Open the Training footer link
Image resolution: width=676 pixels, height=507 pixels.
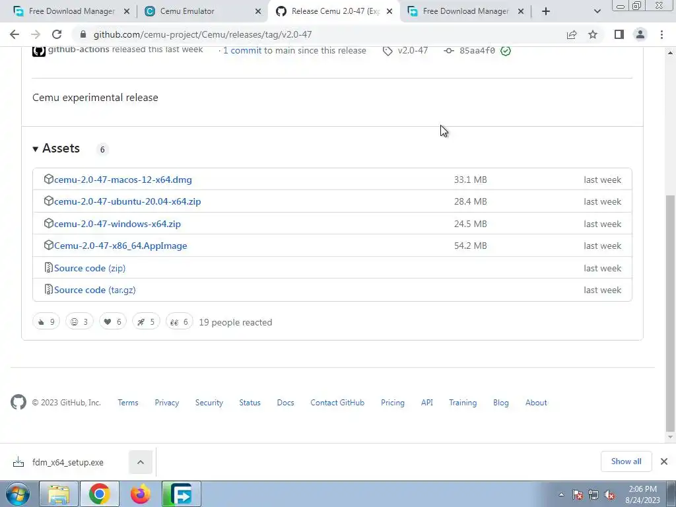pos(463,403)
